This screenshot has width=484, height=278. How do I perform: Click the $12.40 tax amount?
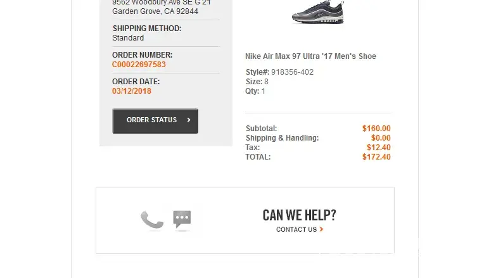pyautogui.click(x=378, y=148)
